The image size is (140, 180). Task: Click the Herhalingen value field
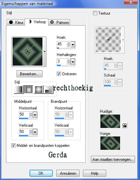click(x=62, y=62)
